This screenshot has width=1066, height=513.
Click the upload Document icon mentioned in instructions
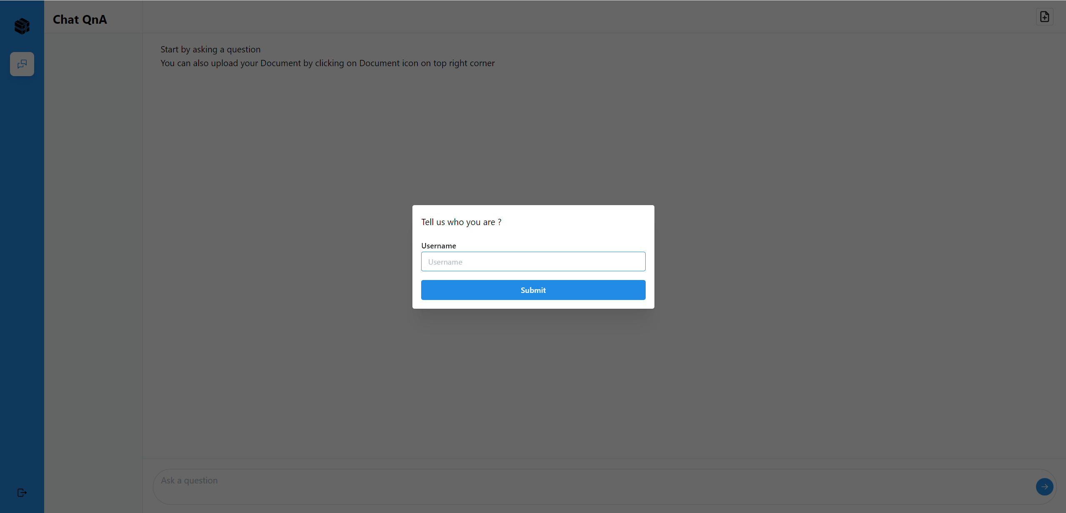[x=1044, y=17]
